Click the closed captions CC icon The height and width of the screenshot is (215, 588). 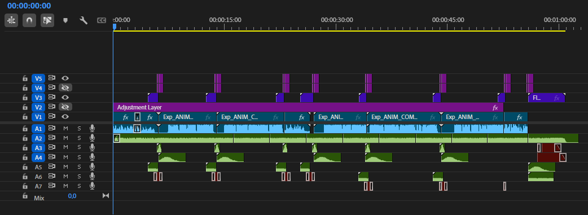tap(102, 20)
